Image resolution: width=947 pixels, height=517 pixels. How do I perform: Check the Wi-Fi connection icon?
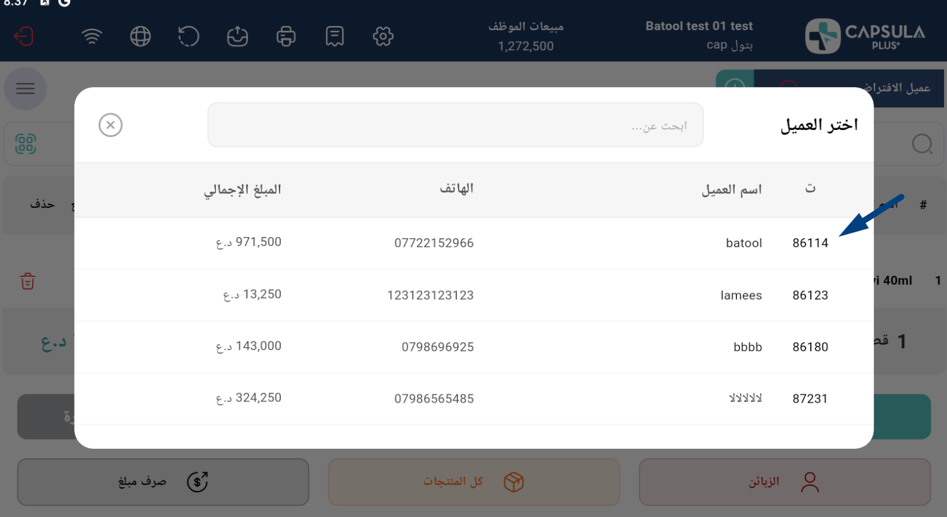(92, 36)
